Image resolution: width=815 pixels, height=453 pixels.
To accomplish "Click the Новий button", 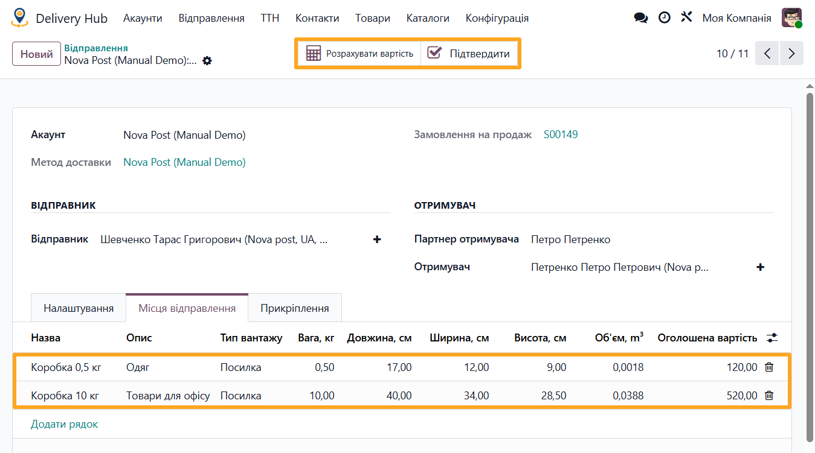I will pos(37,54).
